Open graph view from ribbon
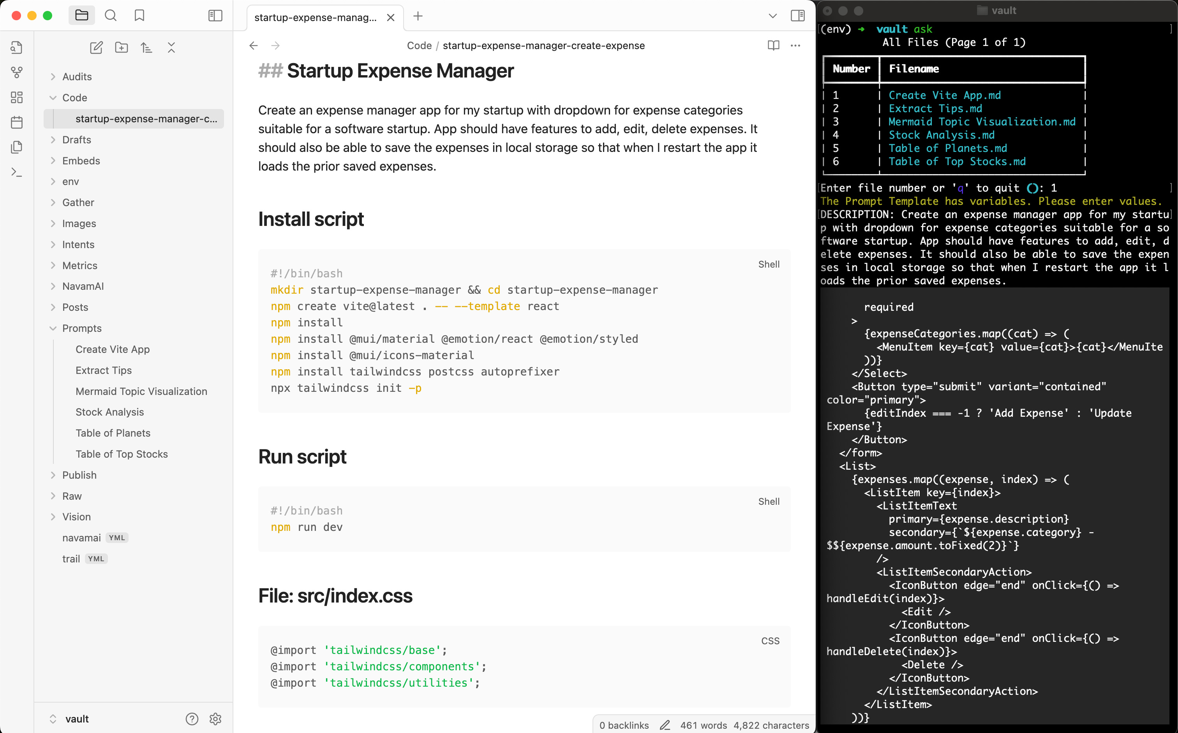The height and width of the screenshot is (733, 1178). tap(16, 73)
